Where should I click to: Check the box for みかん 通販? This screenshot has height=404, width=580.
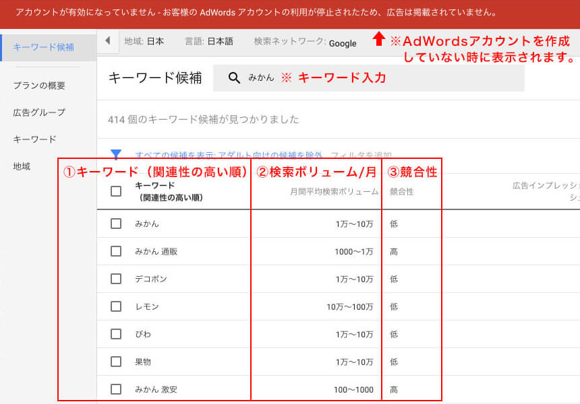point(116,251)
